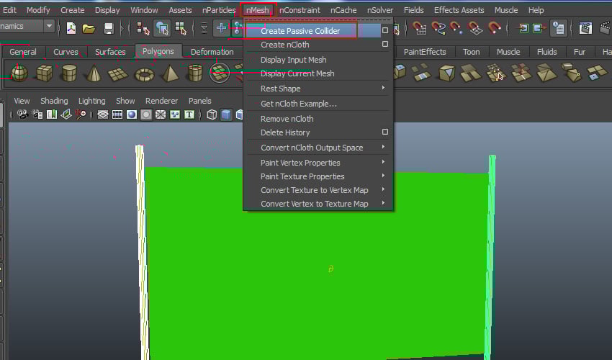Create a polygon sphere from shelf
The height and width of the screenshot is (360, 612).
[x=19, y=73]
